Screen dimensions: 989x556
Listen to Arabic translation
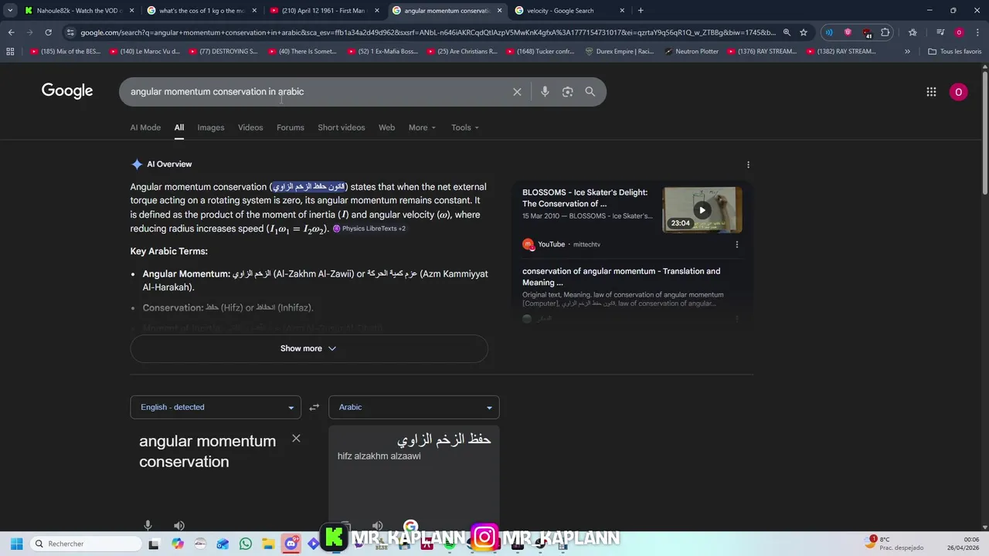(377, 525)
